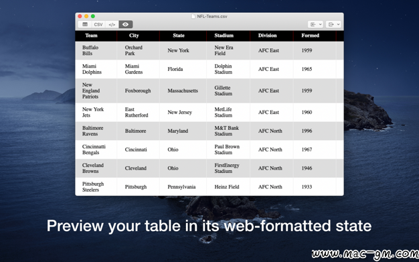This screenshot has height=262, width=419.
Task: Select the Pittsburgh Steelers cell
Action: tap(96, 187)
